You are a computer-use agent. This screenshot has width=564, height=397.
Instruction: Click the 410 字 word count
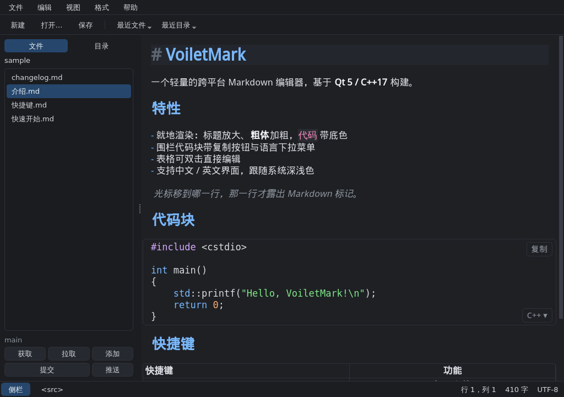pos(517,389)
